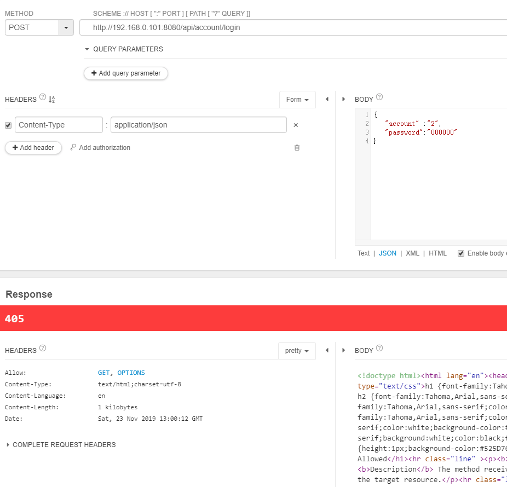The height and width of the screenshot is (487, 507).
Task: Click Add authorization link
Action: pos(100,148)
